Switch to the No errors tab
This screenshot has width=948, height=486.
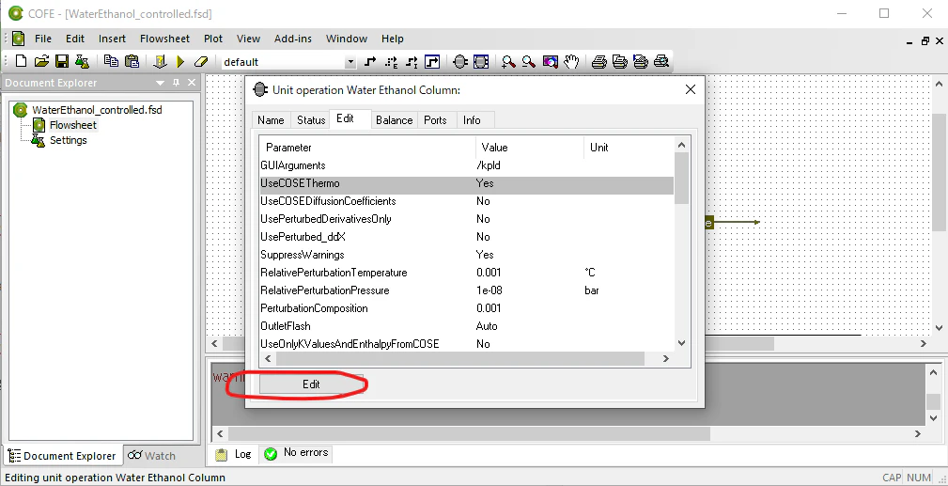296,453
